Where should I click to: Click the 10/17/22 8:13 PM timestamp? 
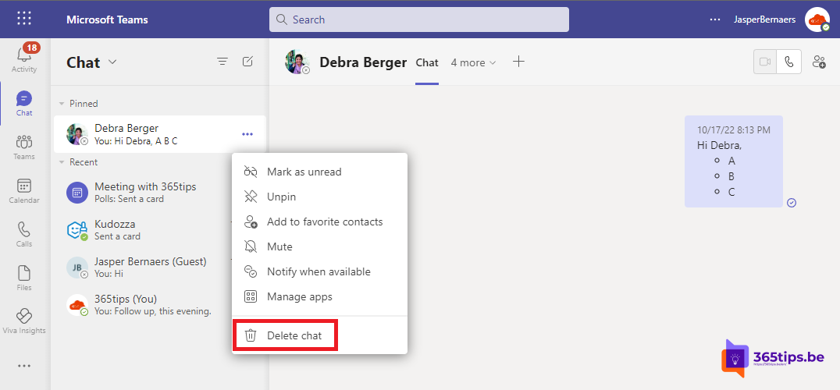click(x=733, y=129)
